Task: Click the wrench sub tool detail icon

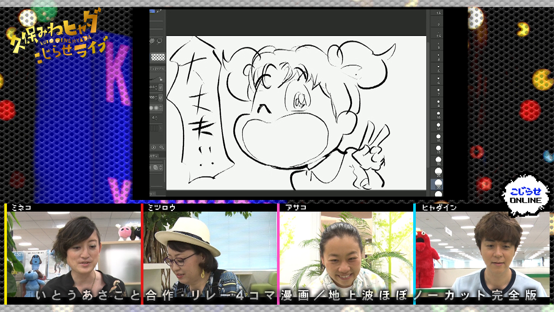Action: click(x=161, y=147)
